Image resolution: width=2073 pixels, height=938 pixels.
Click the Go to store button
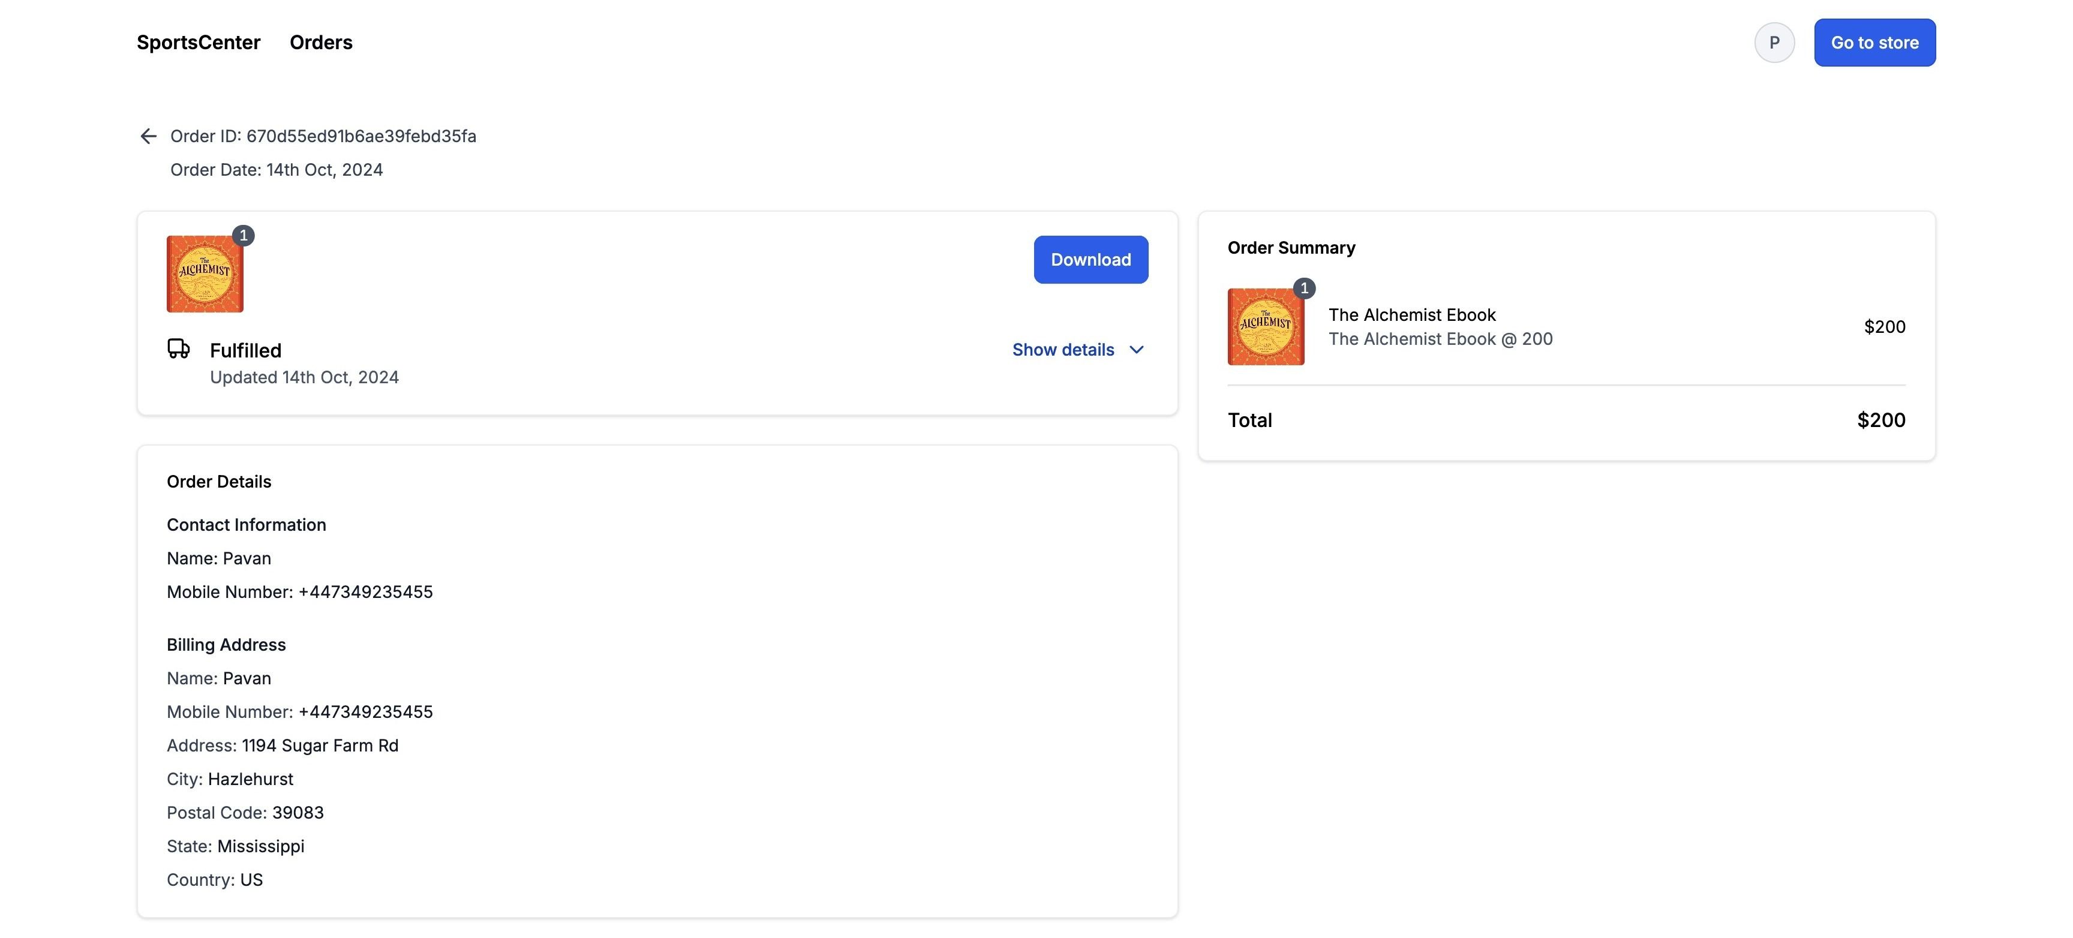[x=1874, y=43]
